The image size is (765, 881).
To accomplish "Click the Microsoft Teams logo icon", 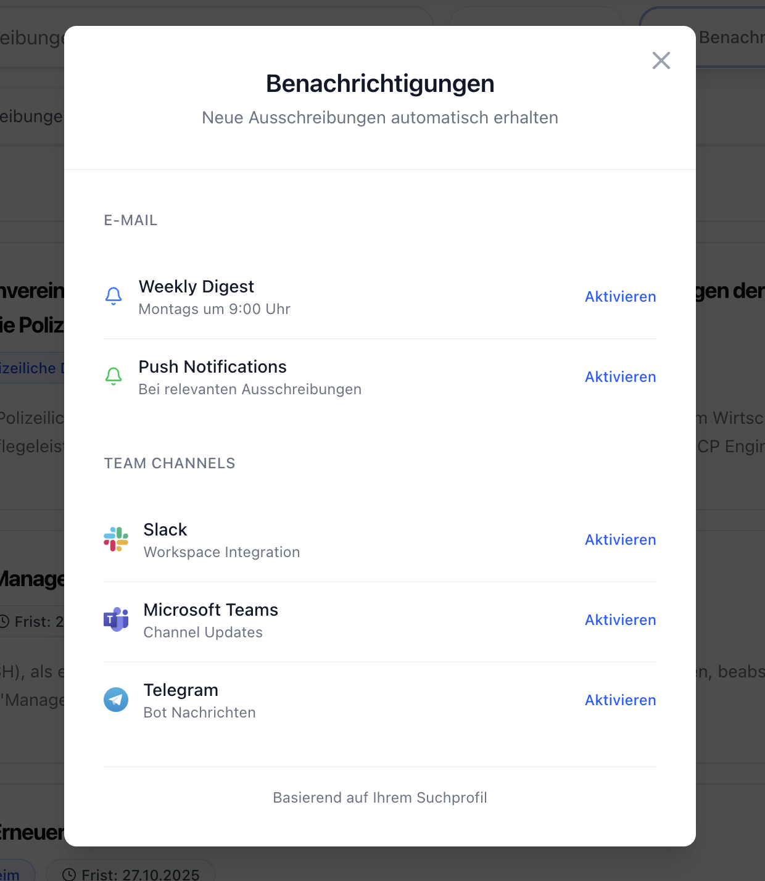I will (x=116, y=619).
